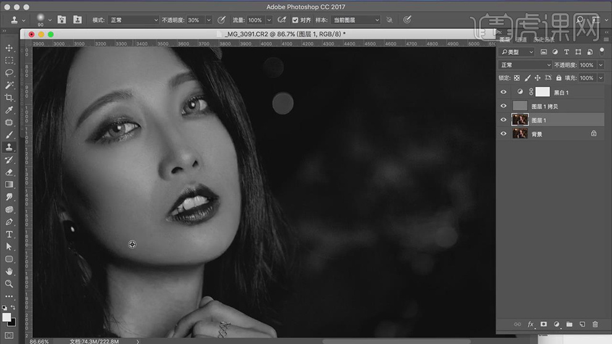Screen dimensions: 612x344
Task: Create a new layer
Action: pos(582,324)
